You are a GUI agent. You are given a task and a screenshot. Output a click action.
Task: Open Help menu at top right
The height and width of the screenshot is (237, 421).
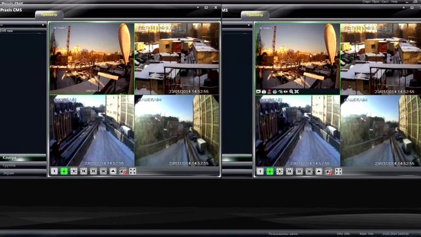[x=394, y=1]
